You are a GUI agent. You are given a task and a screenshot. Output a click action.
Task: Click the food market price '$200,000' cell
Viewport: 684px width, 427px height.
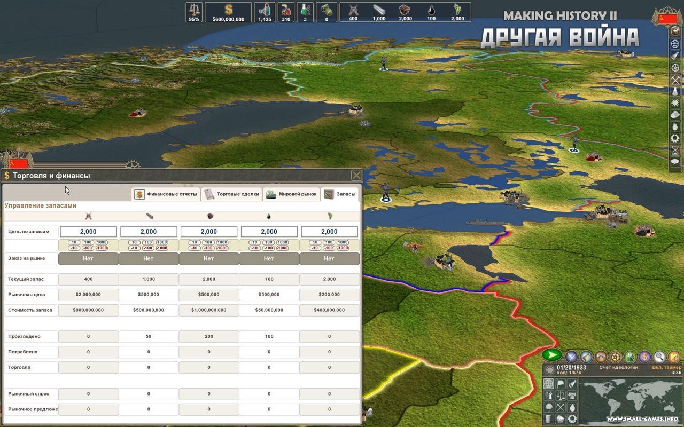tap(329, 294)
